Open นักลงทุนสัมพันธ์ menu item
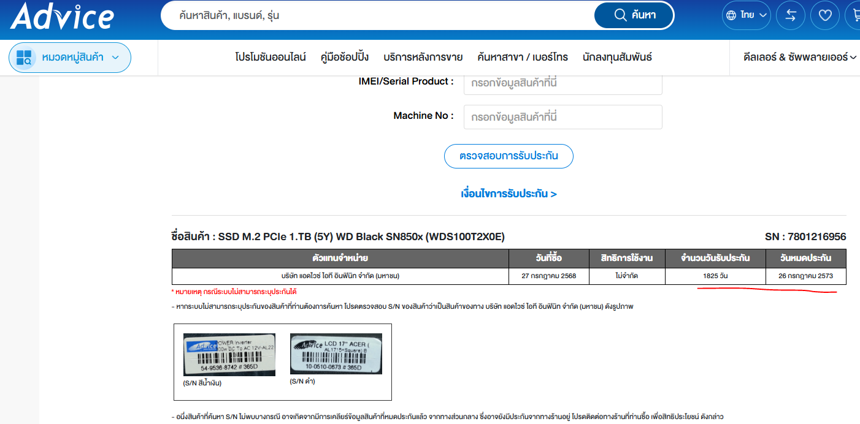Image resolution: width=860 pixels, height=424 pixels. (617, 57)
